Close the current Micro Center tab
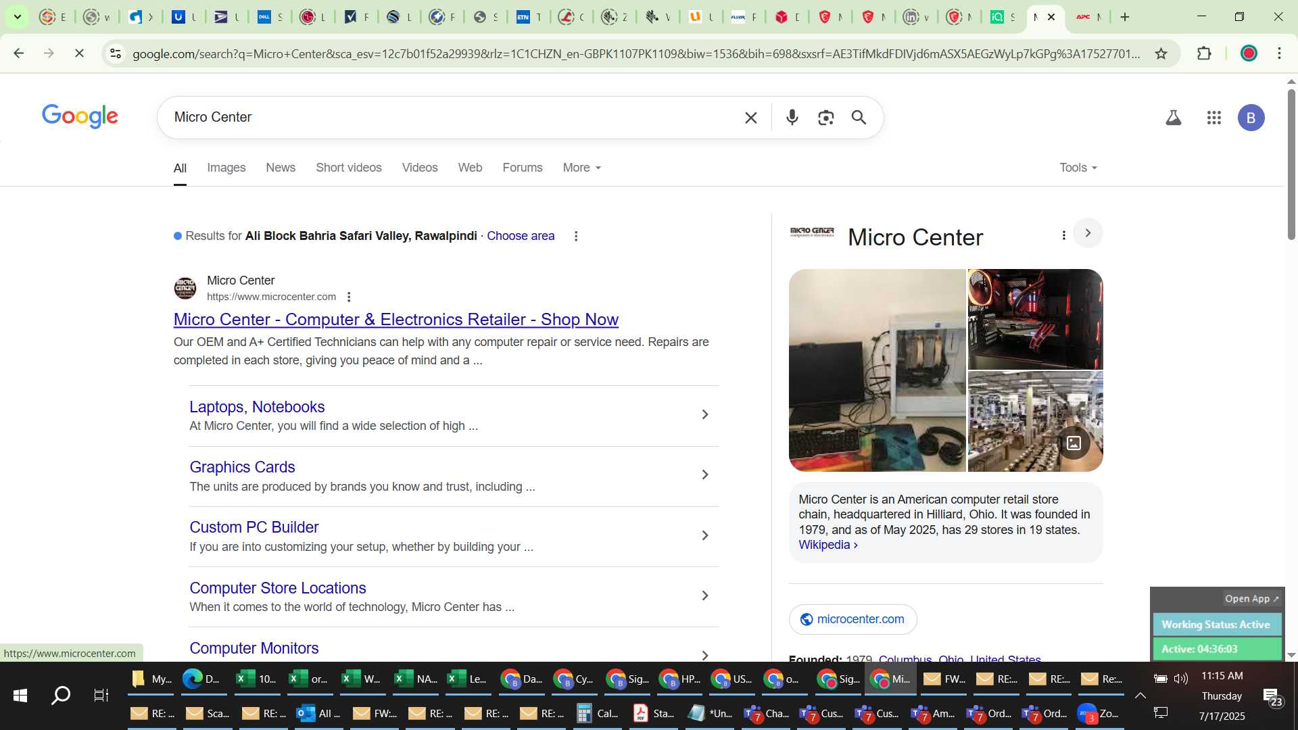The width and height of the screenshot is (1298, 730). tap(1051, 17)
